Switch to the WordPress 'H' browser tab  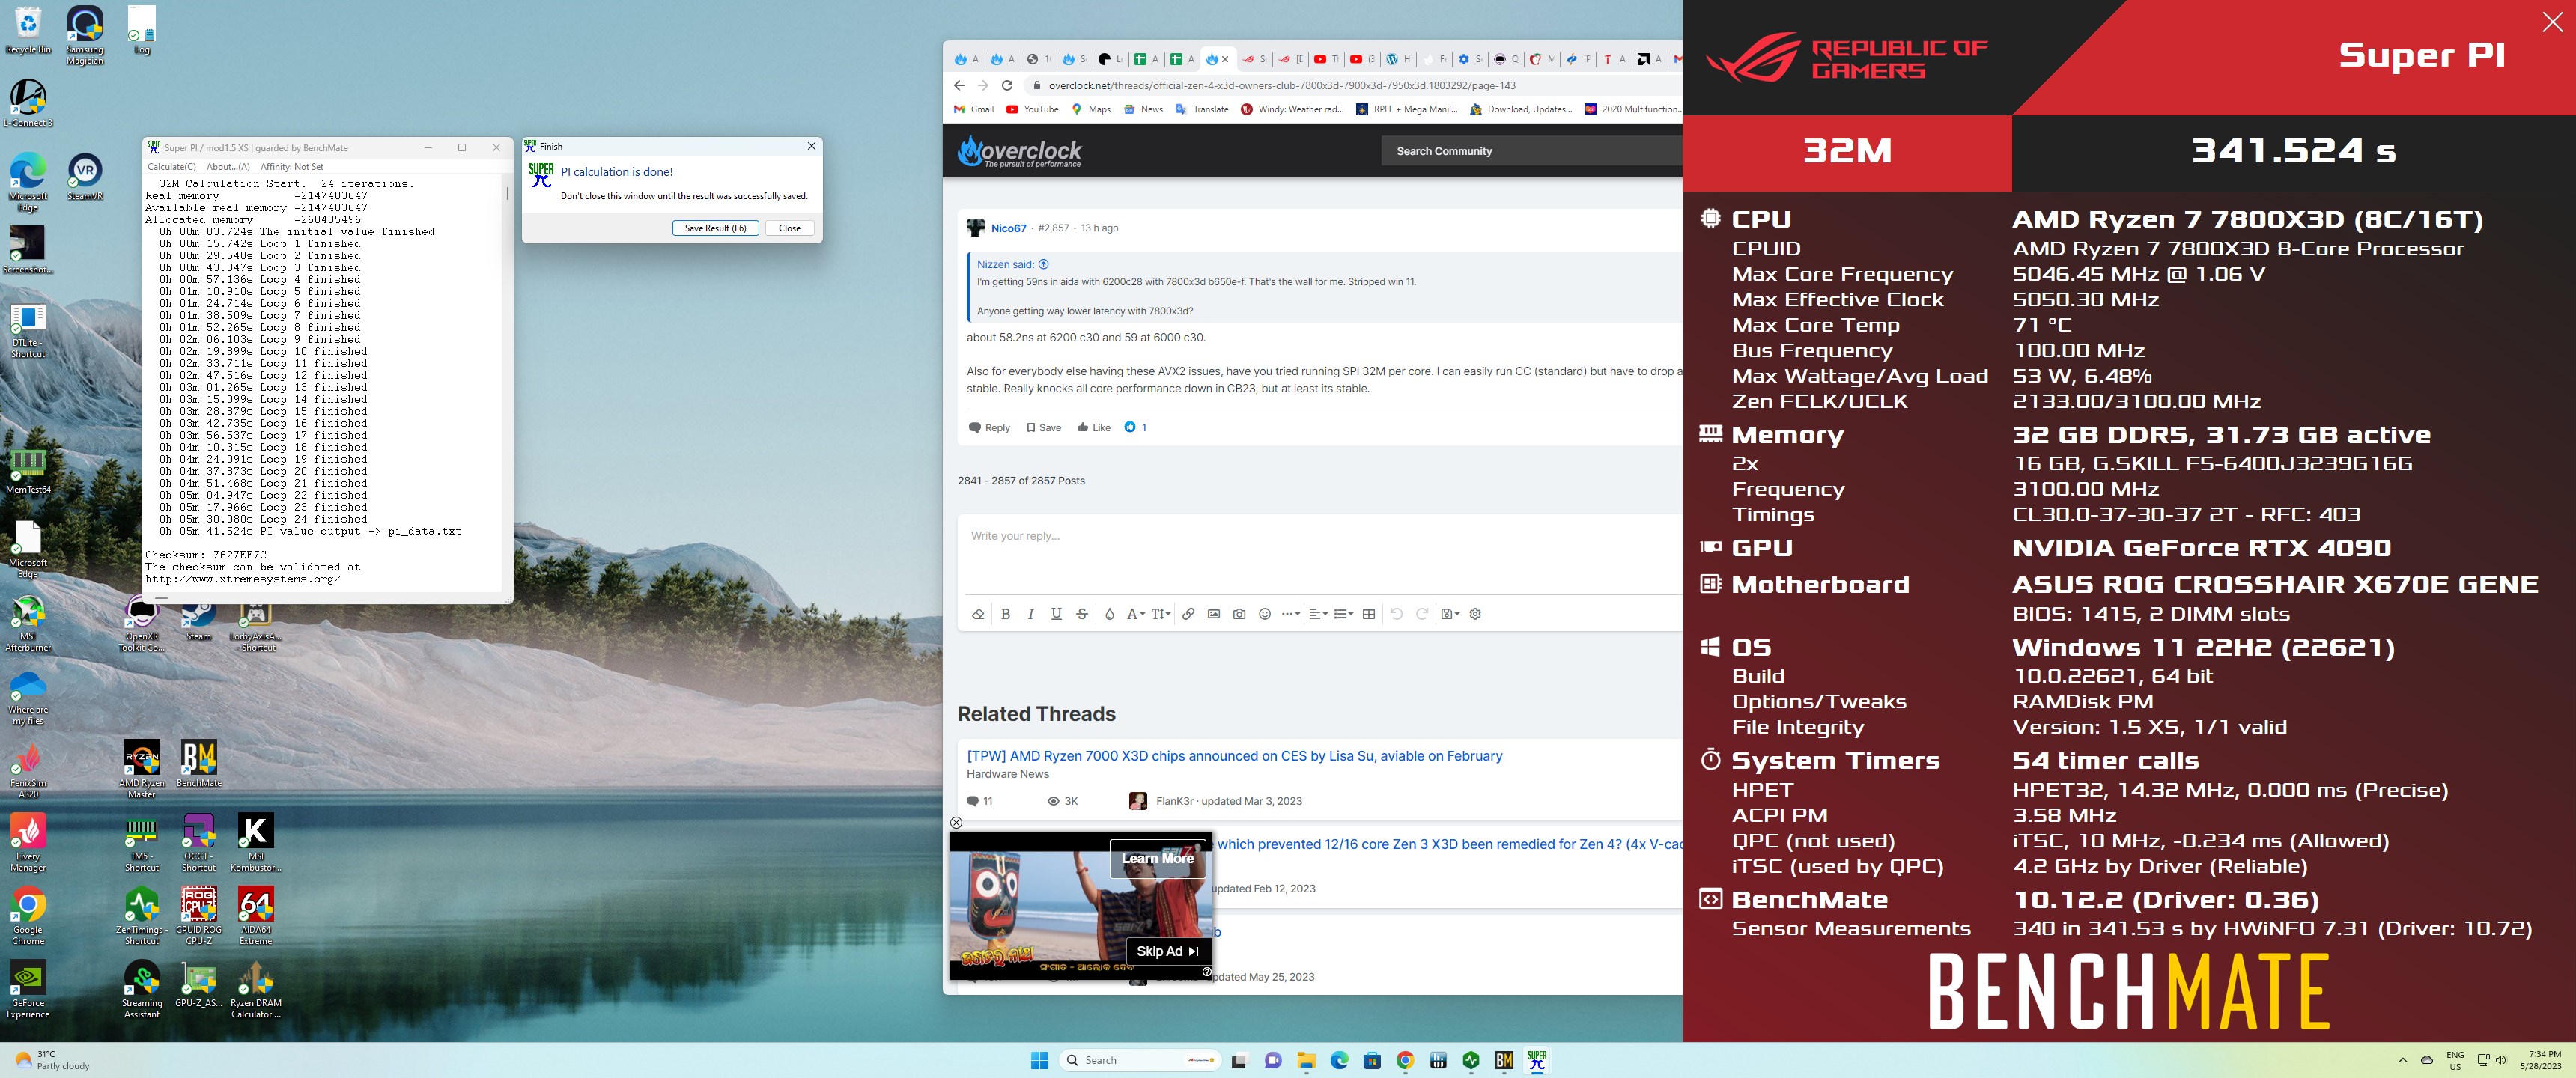click(1398, 59)
